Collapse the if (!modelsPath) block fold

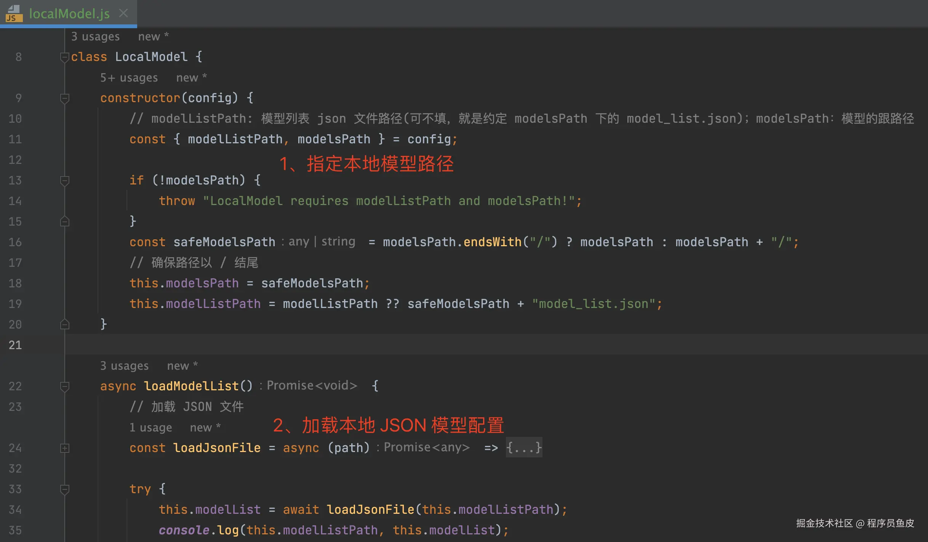click(64, 181)
